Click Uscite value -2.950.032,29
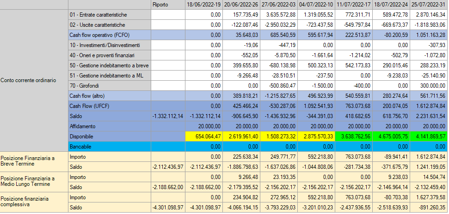 [x=279, y=25]
